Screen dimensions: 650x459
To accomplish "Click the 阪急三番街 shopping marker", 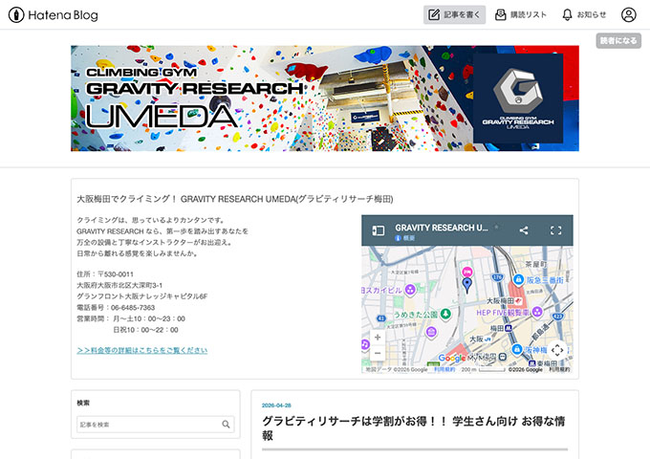I will point(518,280).
